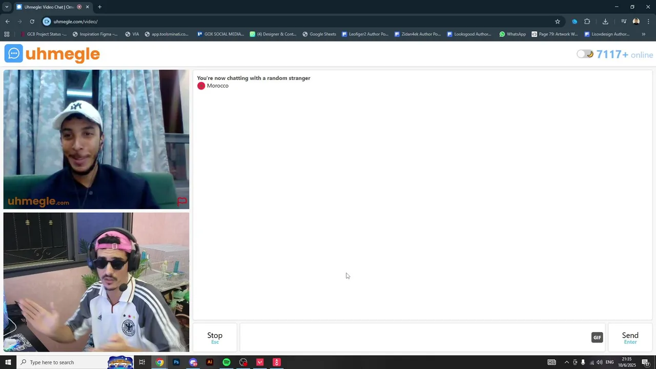The image size is (656, 369).
Task: Open the app.toolsminati.co bookmark
Action: [x=167, y=34]
